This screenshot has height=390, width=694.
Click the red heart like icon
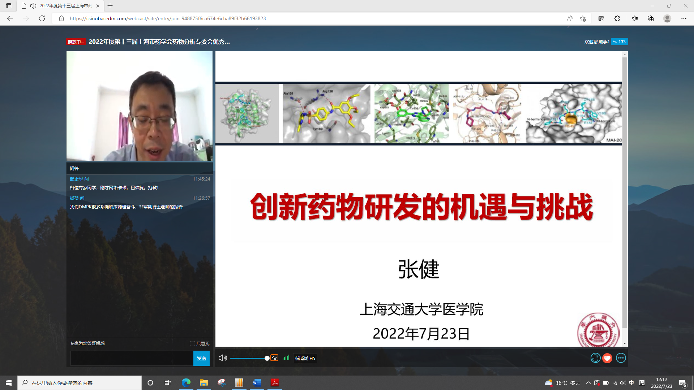(x=607, y=358)
